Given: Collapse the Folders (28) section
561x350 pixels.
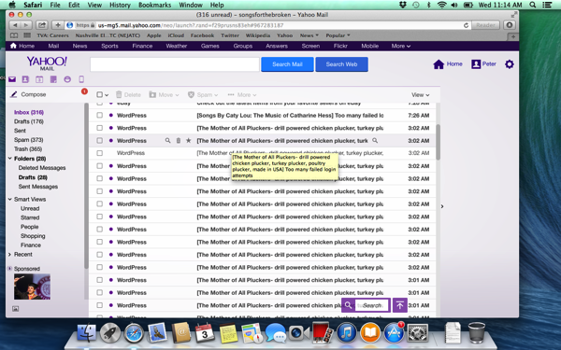Looking at the screenshot, I should click(x=10, y=159).
